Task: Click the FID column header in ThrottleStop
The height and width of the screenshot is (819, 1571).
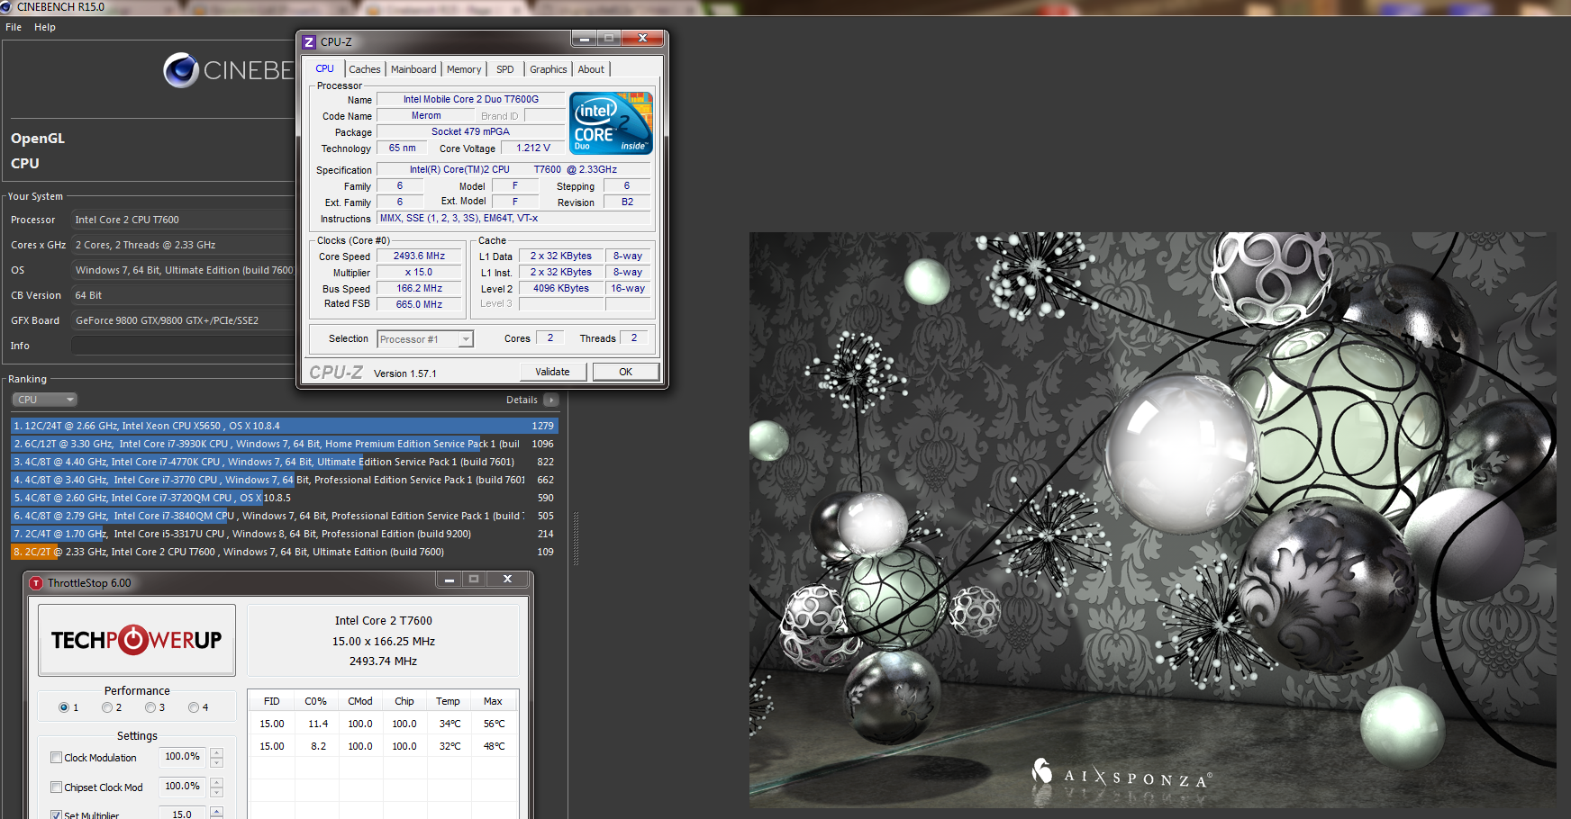Action: pos(271,701)
